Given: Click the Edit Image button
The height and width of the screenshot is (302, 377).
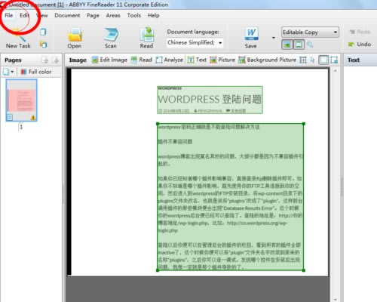Looking at the screenshot, I should click(x=109, y=60).
